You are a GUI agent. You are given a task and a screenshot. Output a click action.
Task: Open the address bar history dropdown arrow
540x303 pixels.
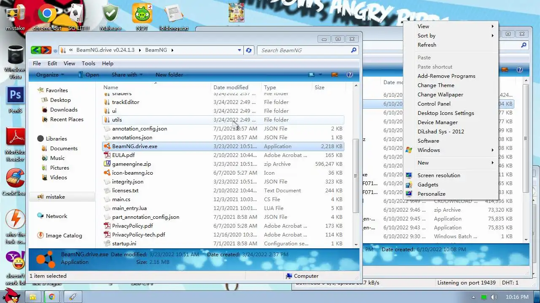coord(239,50)
